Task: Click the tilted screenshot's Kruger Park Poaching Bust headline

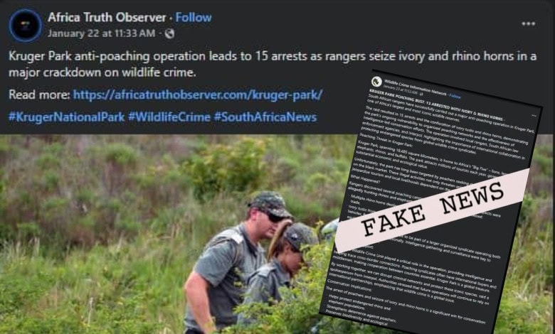Action: [436, 104]
